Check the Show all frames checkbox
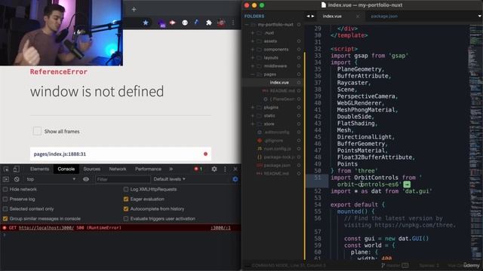This screenshot has width=483, height=271. click(x=37, y=131)
